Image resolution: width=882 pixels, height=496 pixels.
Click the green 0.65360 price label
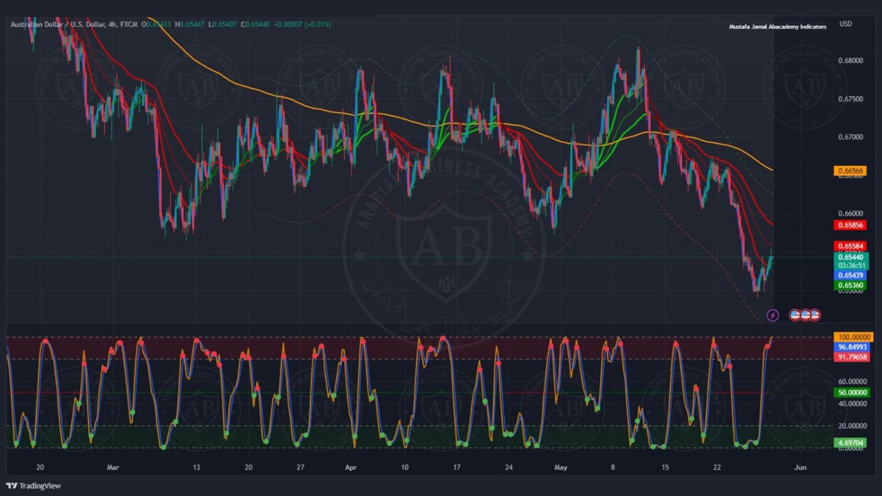[x=850, y=286]
